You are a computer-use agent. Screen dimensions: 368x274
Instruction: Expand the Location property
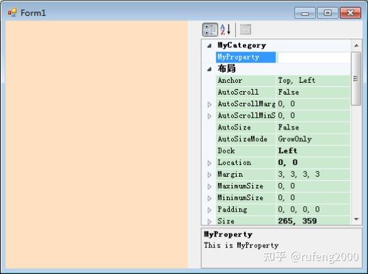pos(209,163)
